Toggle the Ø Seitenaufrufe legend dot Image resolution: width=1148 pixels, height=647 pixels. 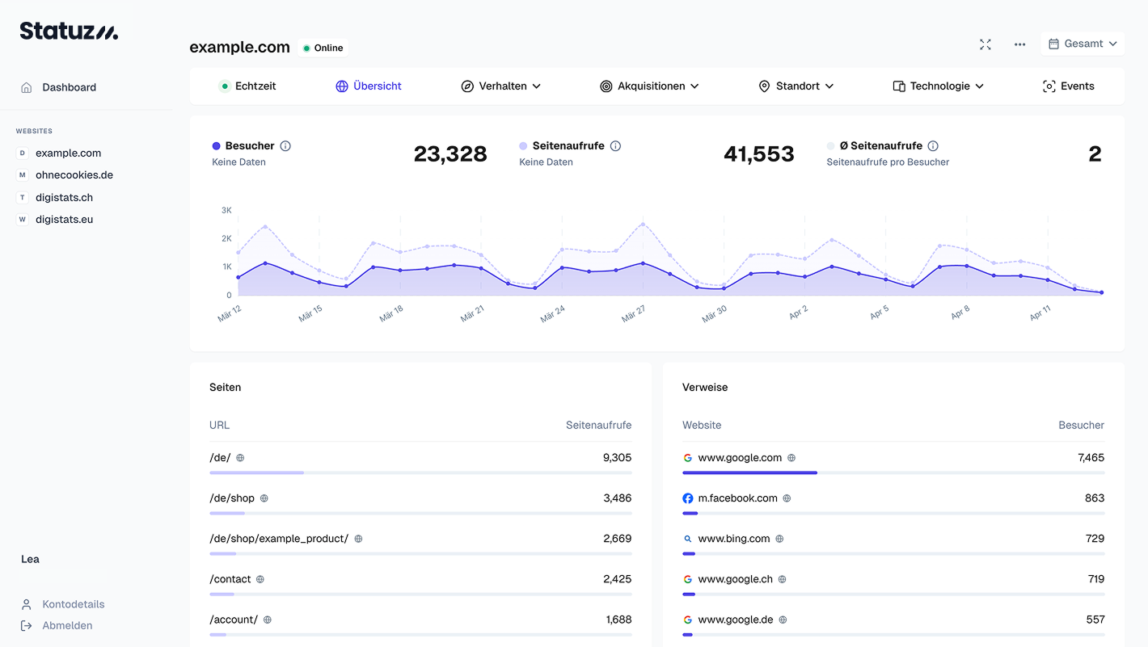click(830, 146)
